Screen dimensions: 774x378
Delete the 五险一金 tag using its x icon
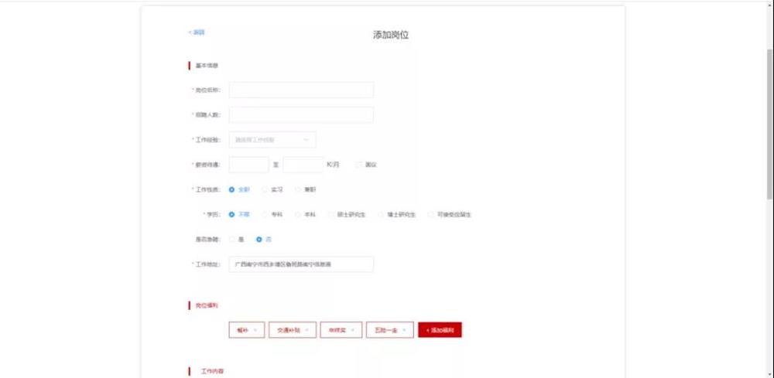tap(404, 330)
